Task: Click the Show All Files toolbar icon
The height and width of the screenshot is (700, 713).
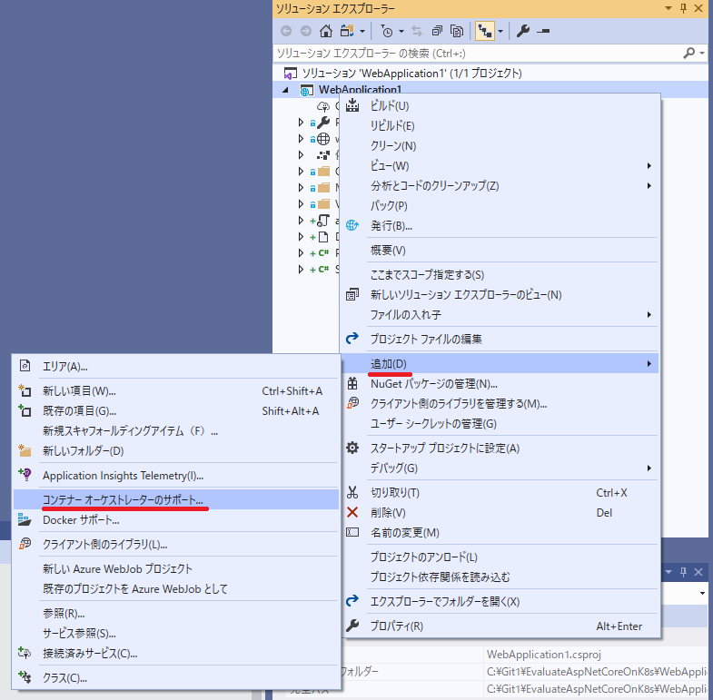Action: [457, 31]
